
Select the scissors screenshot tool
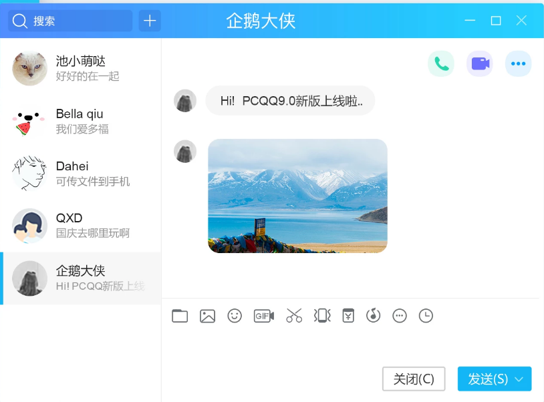[x=294, y=316]
